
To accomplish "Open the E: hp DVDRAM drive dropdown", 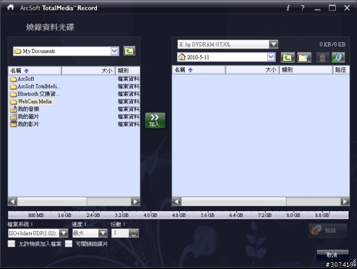I will (273, 44).
